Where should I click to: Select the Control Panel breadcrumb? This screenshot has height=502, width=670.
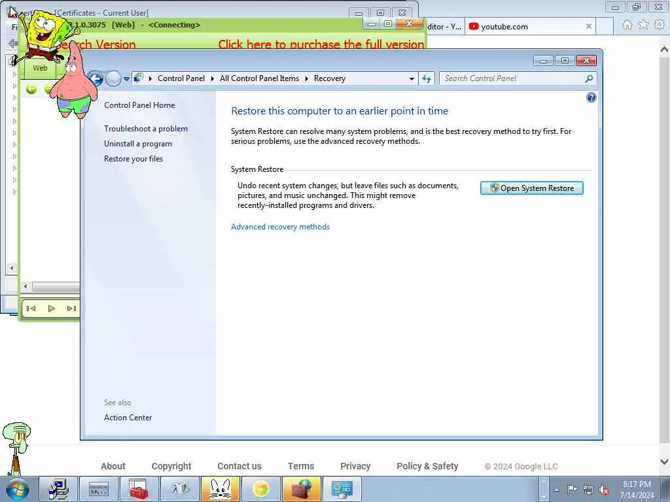tap(181, 78)
